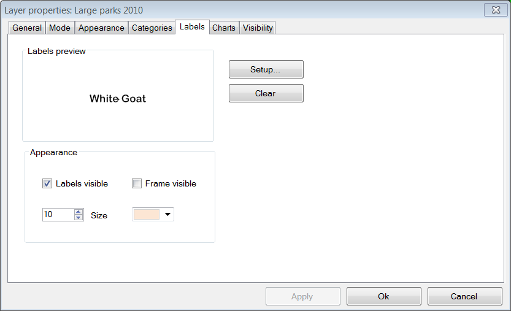The width and height of the screenshot is (511, 311).
Task: Click the White Goat label preview
Action: (x=118, y=98)
